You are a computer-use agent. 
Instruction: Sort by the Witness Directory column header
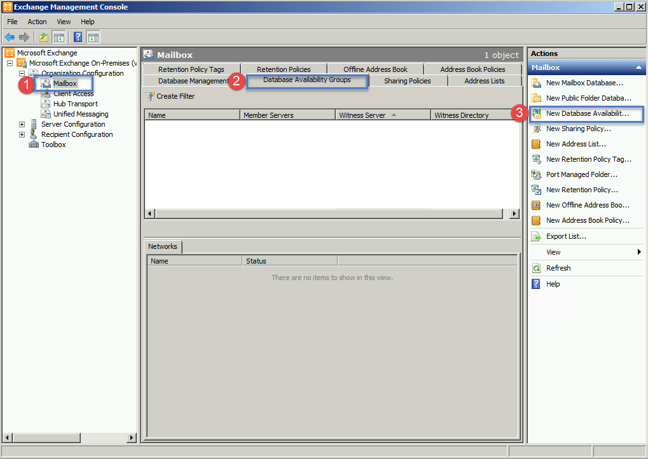tap(474, 115)
